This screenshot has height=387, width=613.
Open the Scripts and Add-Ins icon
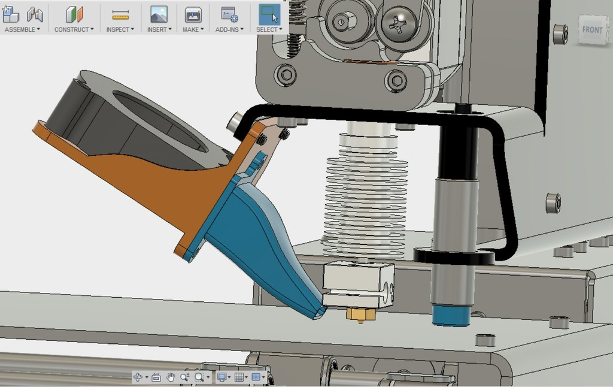point(229,14)
